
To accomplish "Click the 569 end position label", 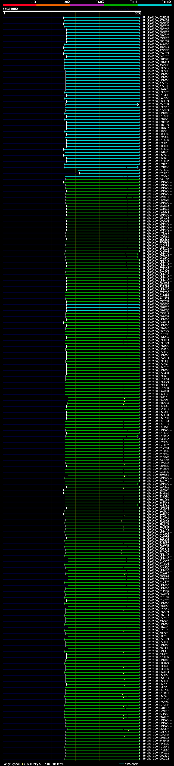I will click(137, 13).
